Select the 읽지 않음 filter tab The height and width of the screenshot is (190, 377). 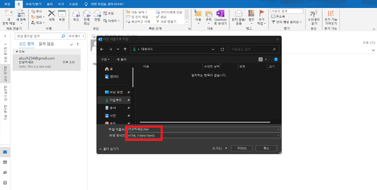pos(47,44)
